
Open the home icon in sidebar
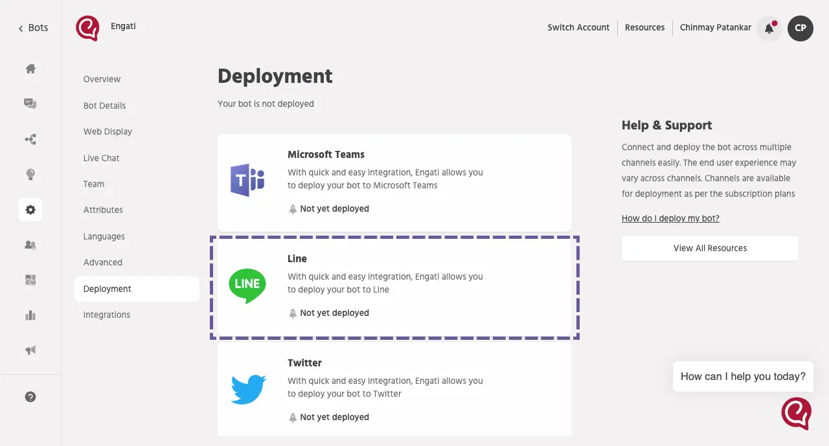pos(30,69)
